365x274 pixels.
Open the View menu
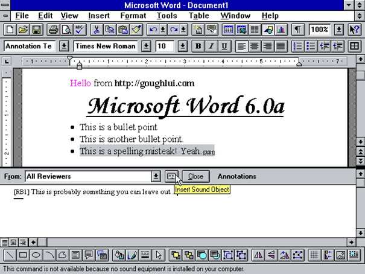(69, 16)
